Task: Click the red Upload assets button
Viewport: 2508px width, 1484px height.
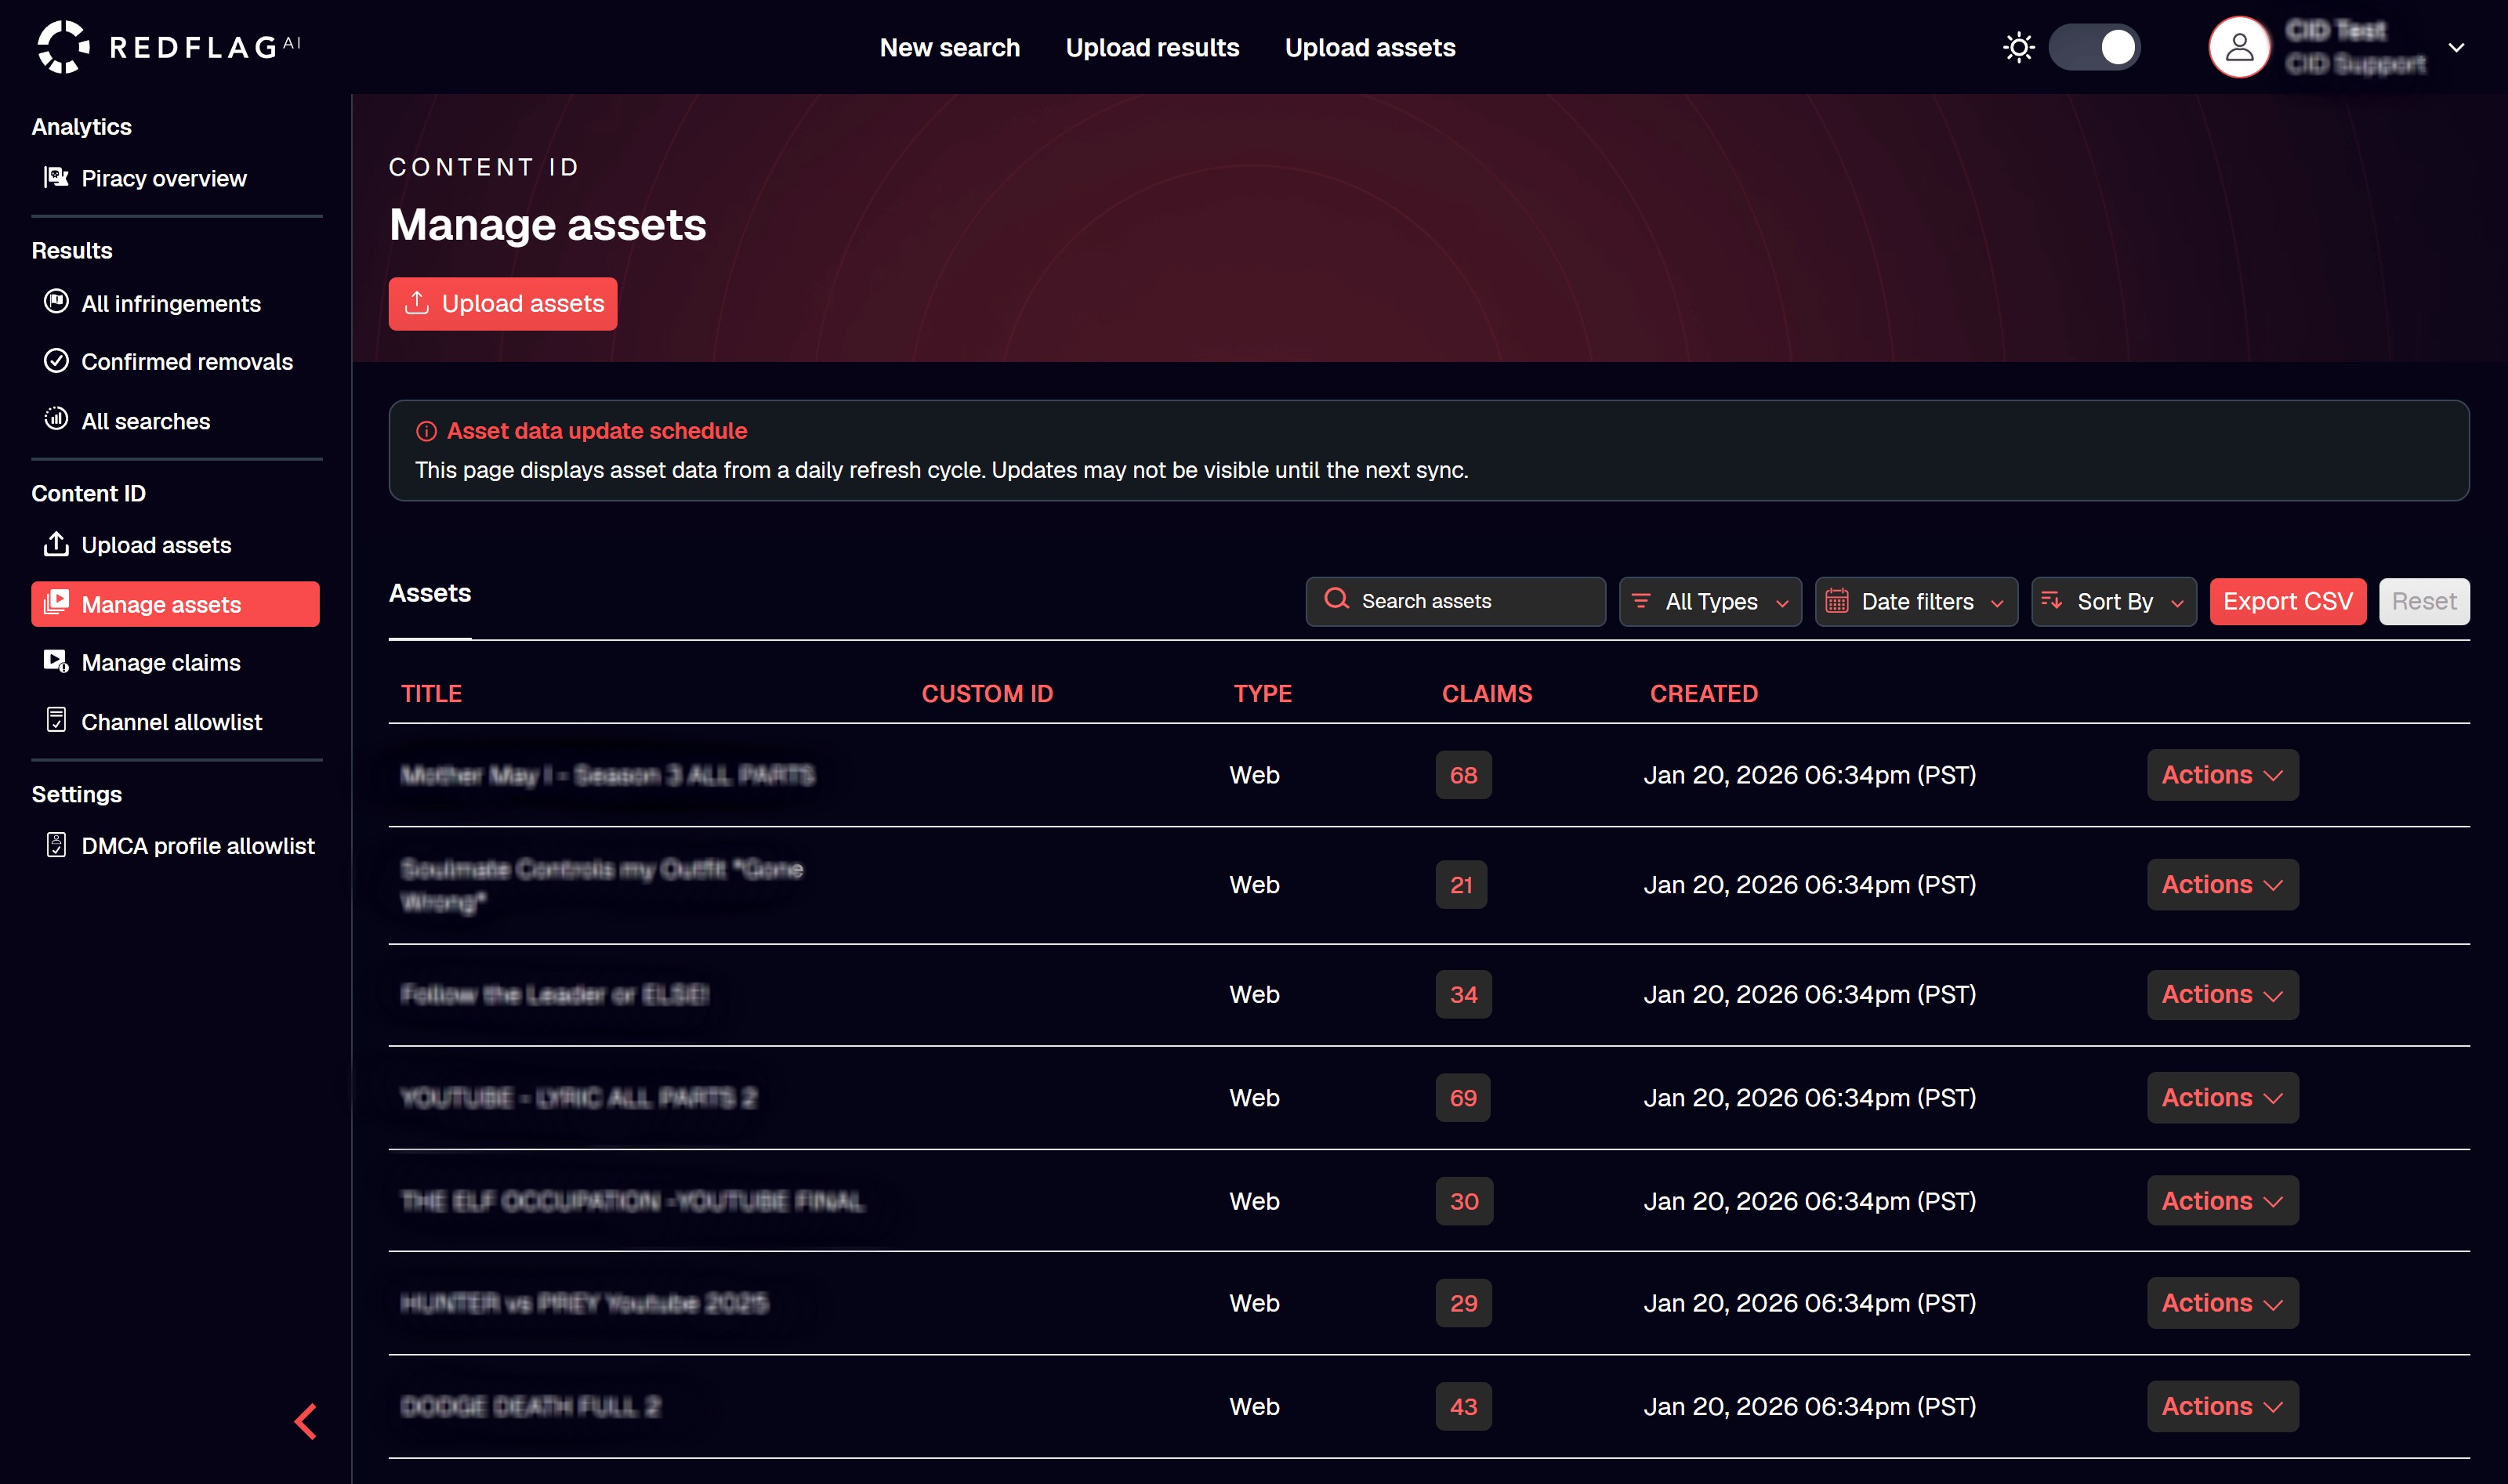Action: (x=503, y=303)
